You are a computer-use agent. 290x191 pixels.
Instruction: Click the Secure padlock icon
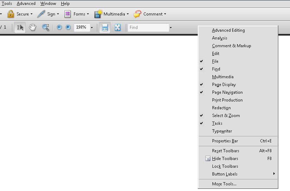click(11, 14)
